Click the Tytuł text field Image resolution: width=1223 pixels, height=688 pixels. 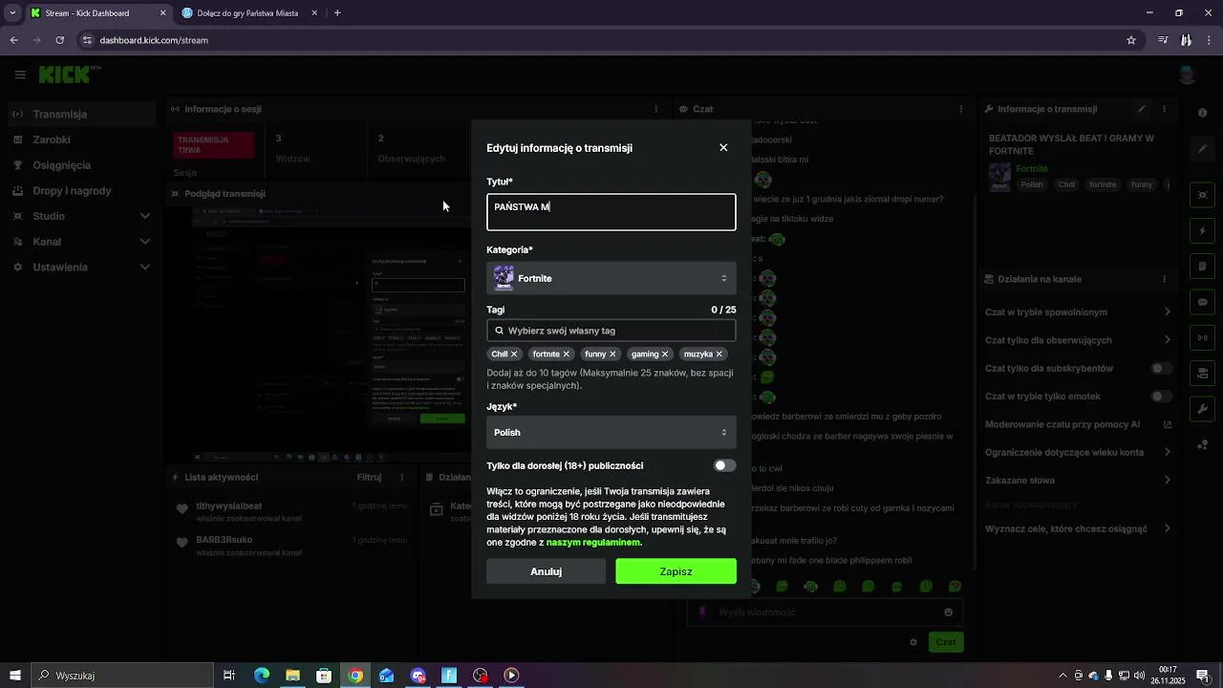pyautogui.click(x=611, y=212)
